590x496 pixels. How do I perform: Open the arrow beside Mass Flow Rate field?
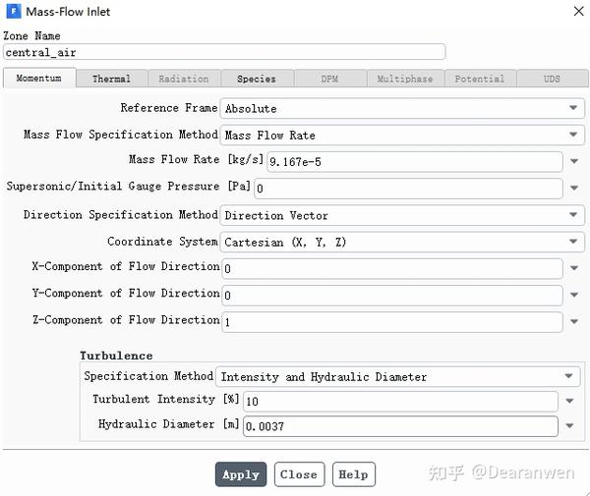tap(574, 161)
